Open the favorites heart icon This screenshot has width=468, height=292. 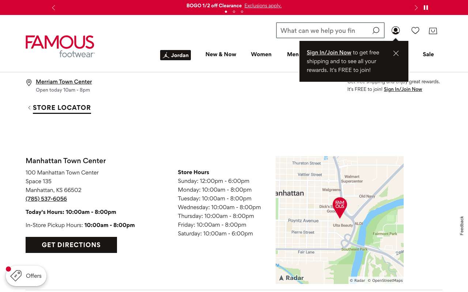415,31
